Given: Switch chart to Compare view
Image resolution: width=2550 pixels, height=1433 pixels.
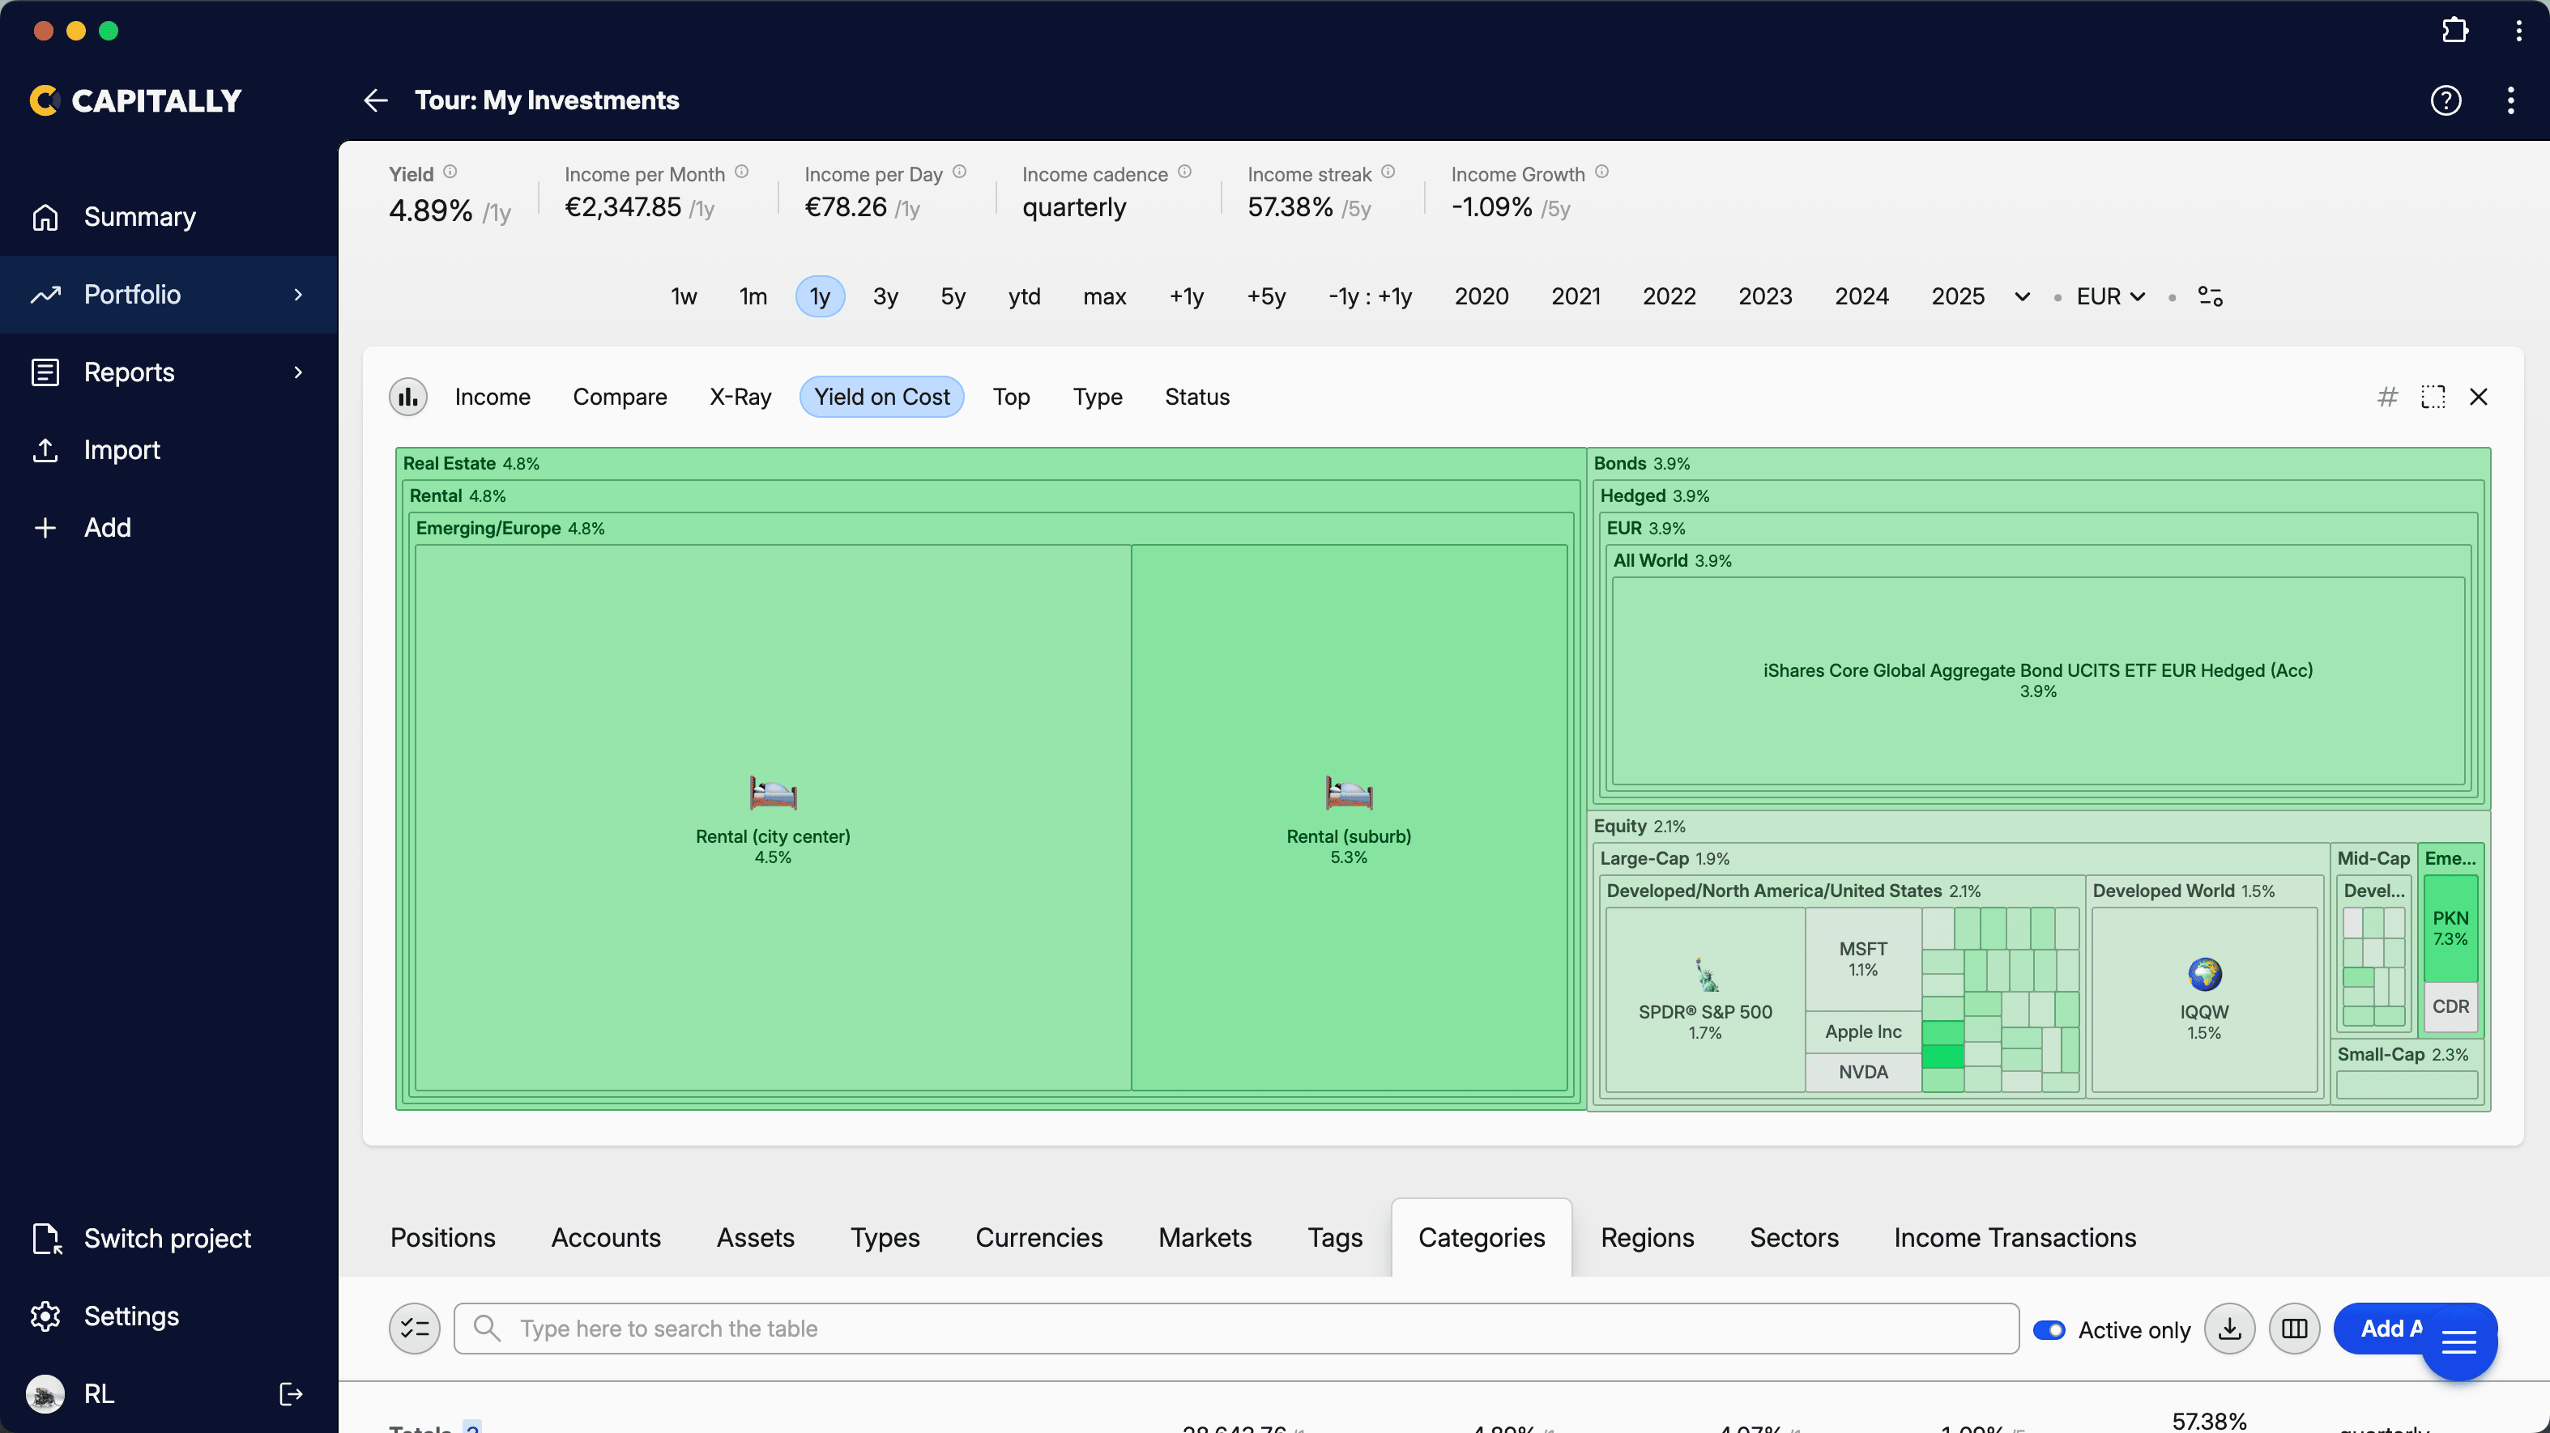Looking at the screenshot, I should coord(620,397).
